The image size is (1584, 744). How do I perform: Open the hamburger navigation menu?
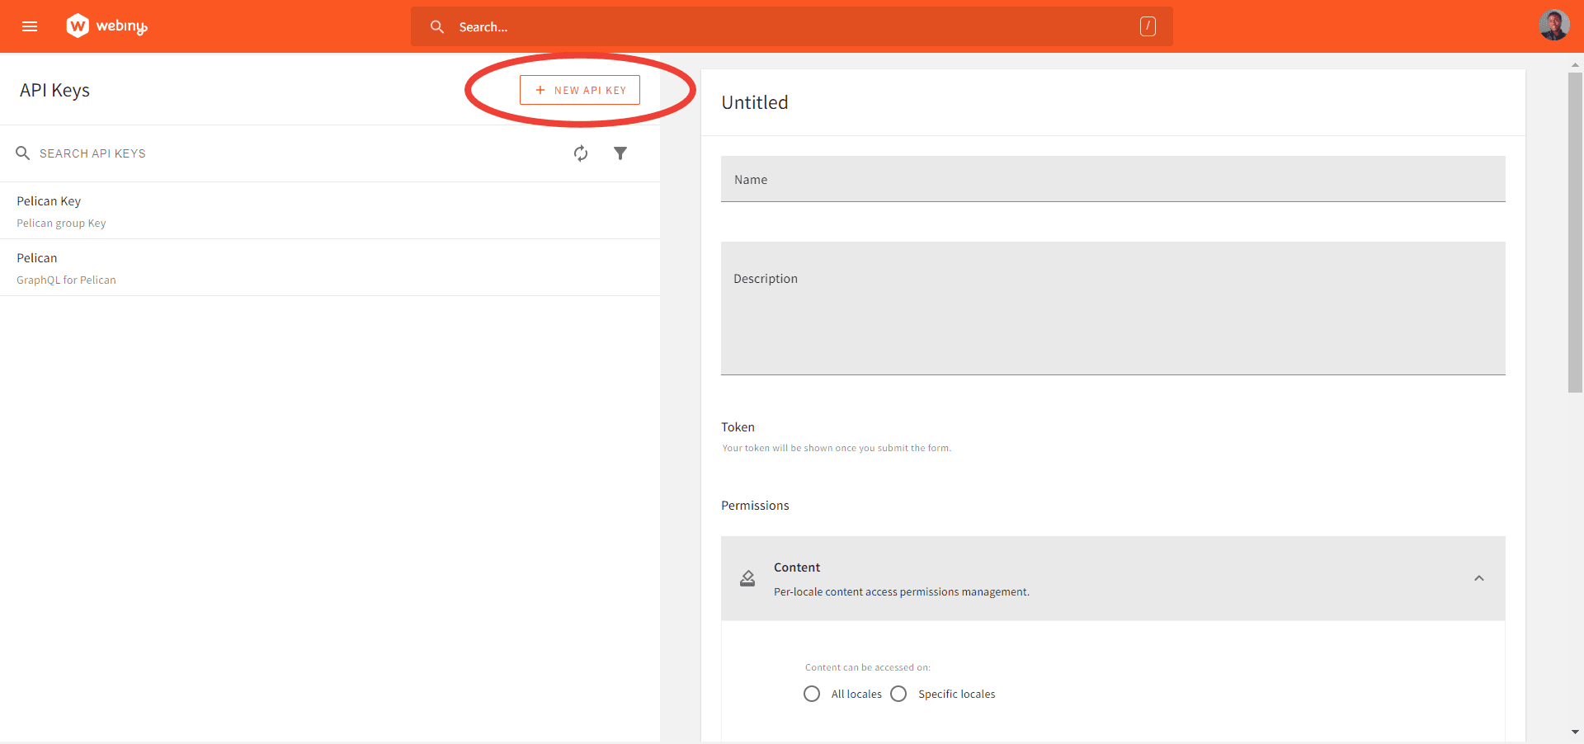(x=30, y=26)
